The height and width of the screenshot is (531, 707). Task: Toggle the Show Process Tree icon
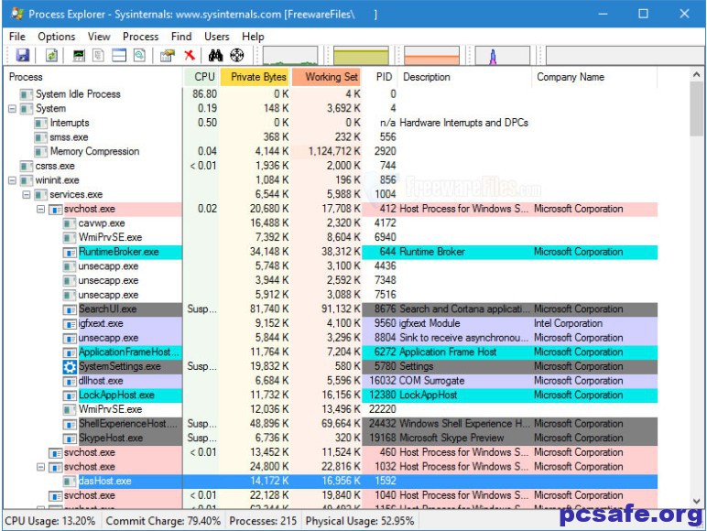(98, 56)
